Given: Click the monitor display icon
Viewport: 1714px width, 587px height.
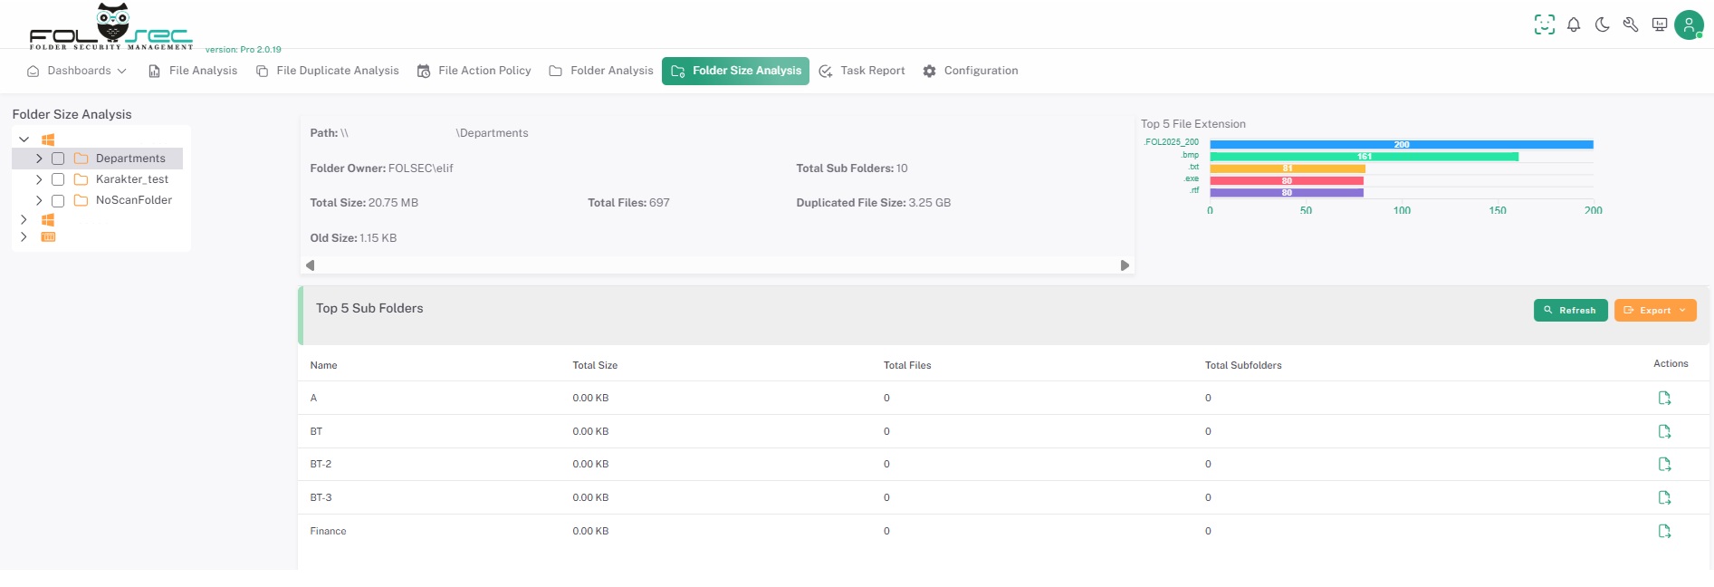Looking at the screenshot, I should point(1660,25).
